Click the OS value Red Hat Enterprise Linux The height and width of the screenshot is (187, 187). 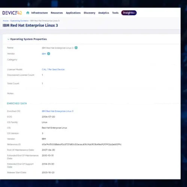[54, 128]
